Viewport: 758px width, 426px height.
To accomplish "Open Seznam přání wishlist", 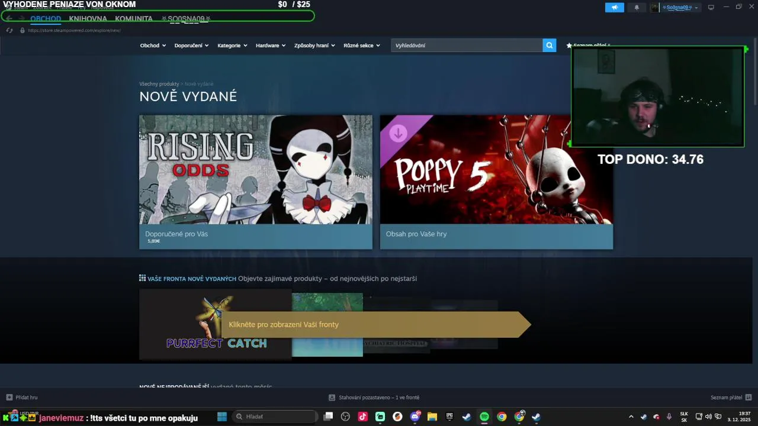I will [588, 46].
